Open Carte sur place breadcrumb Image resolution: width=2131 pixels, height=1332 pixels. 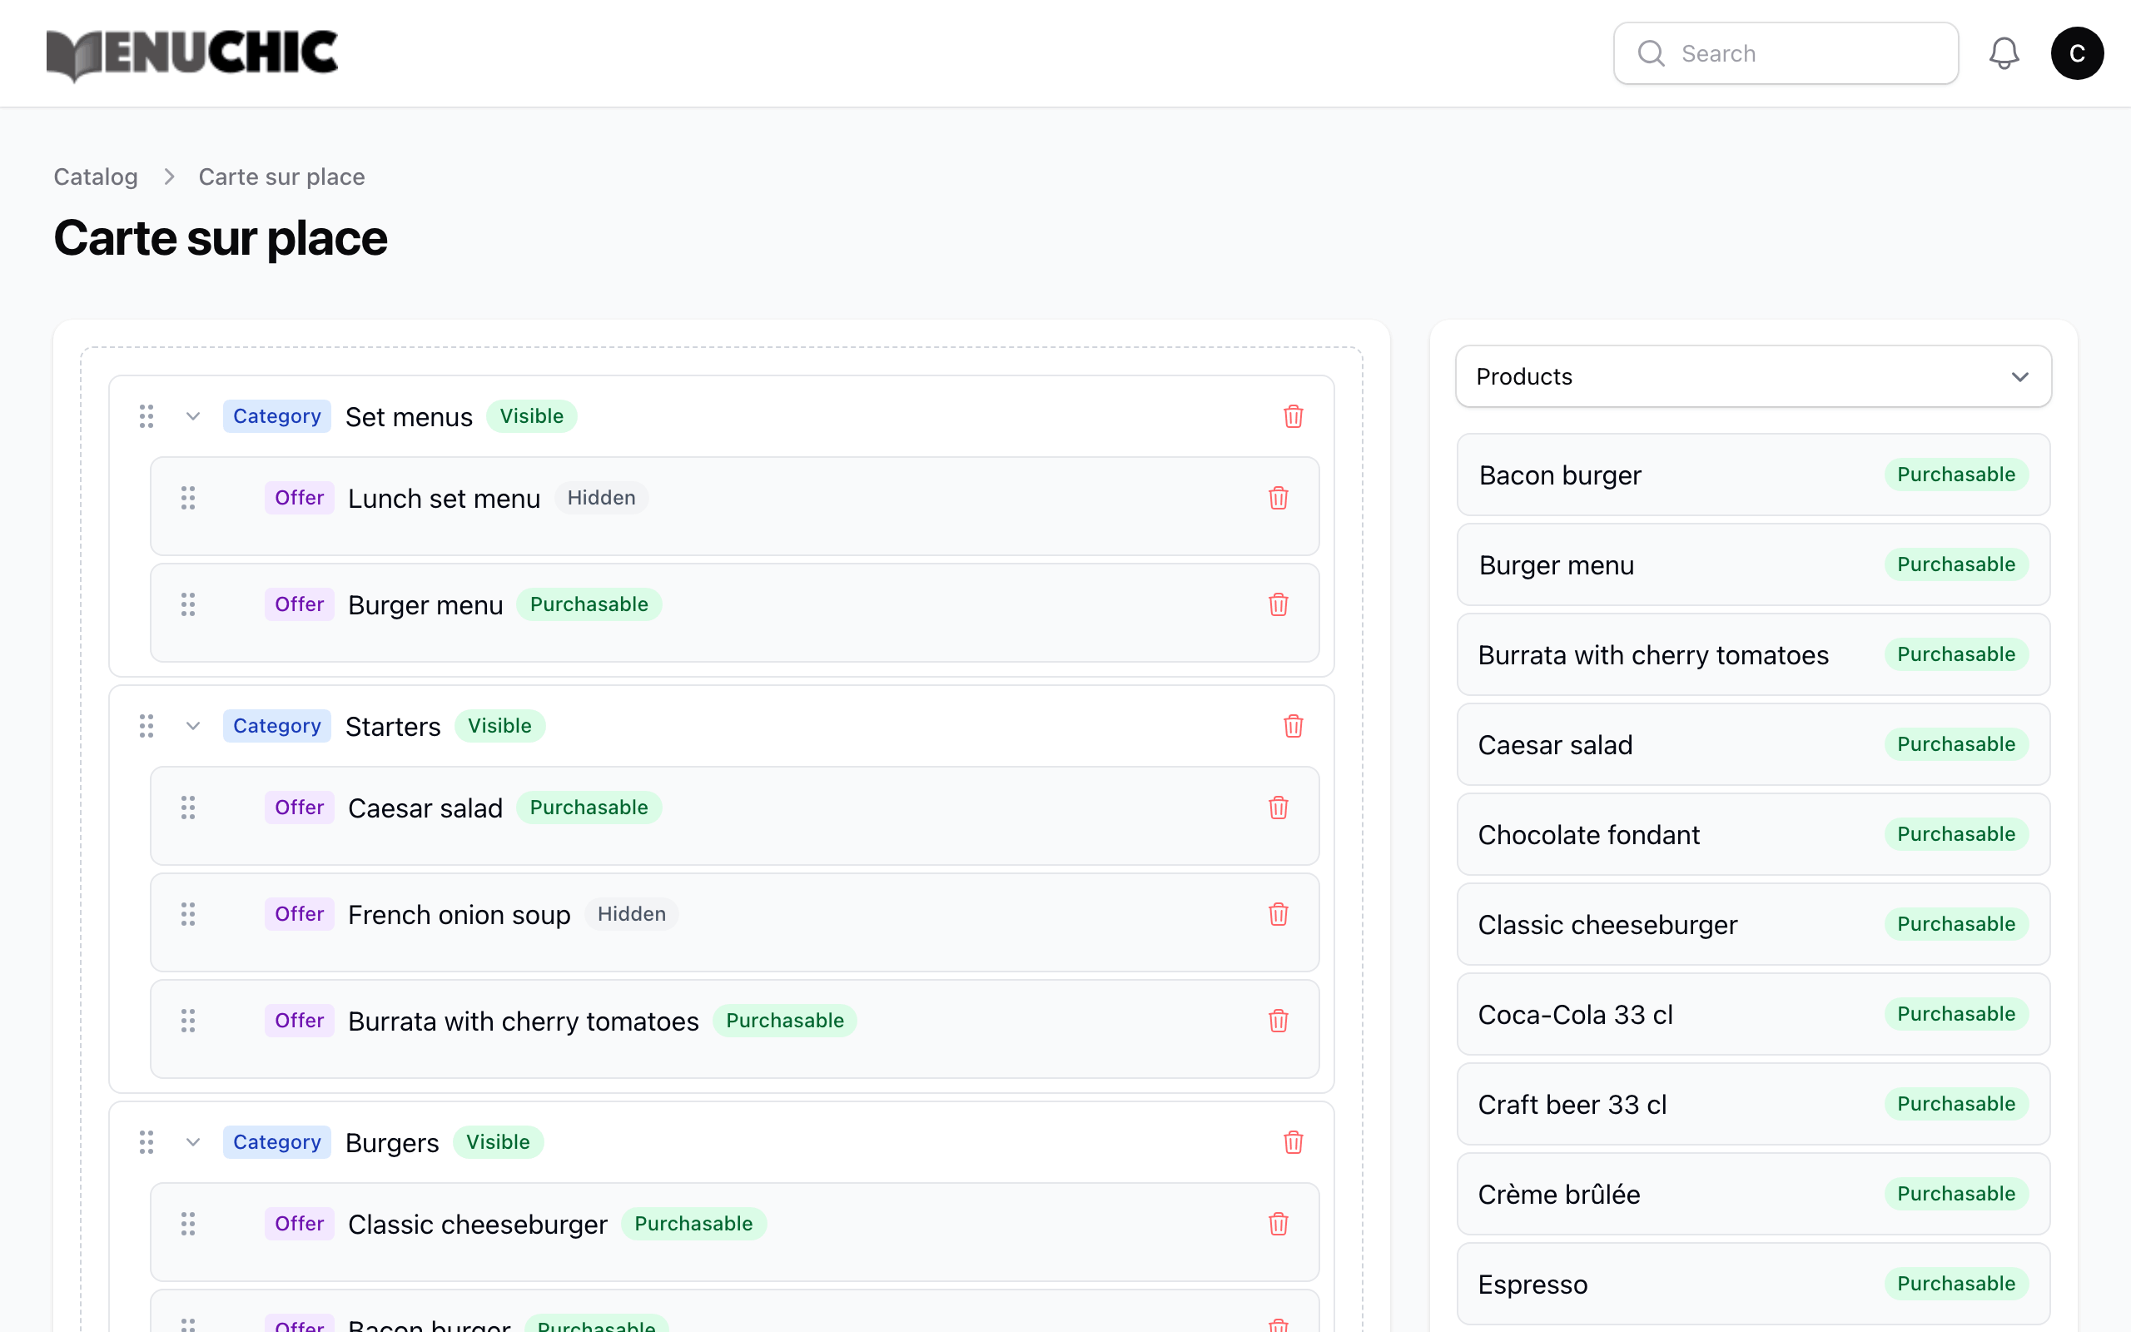pyautogui.click(x=282, y=177)
